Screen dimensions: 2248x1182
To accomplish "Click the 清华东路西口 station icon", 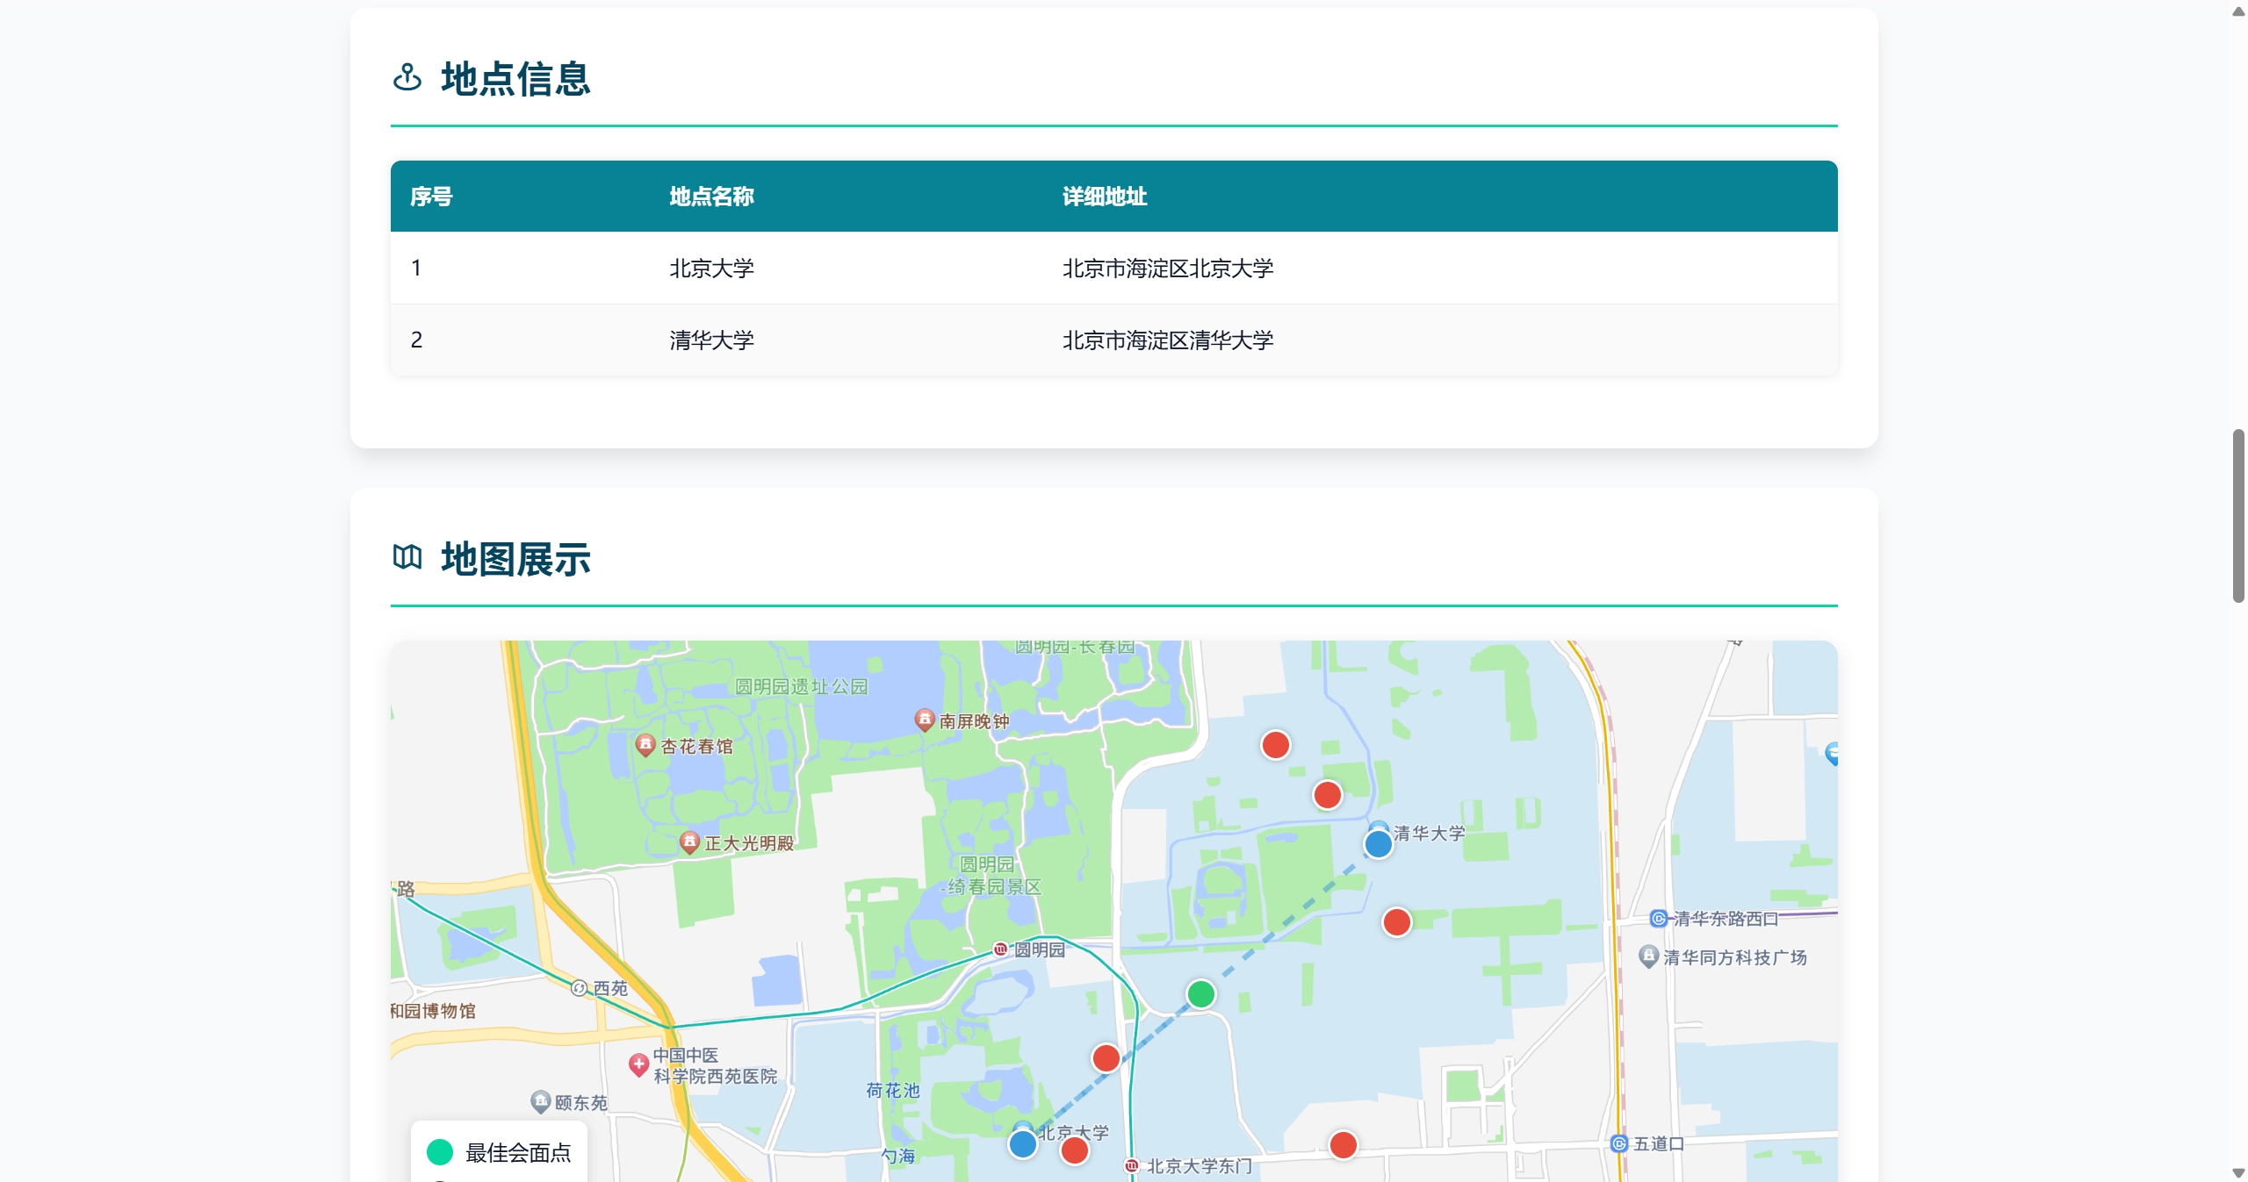I will point(1658,918).
